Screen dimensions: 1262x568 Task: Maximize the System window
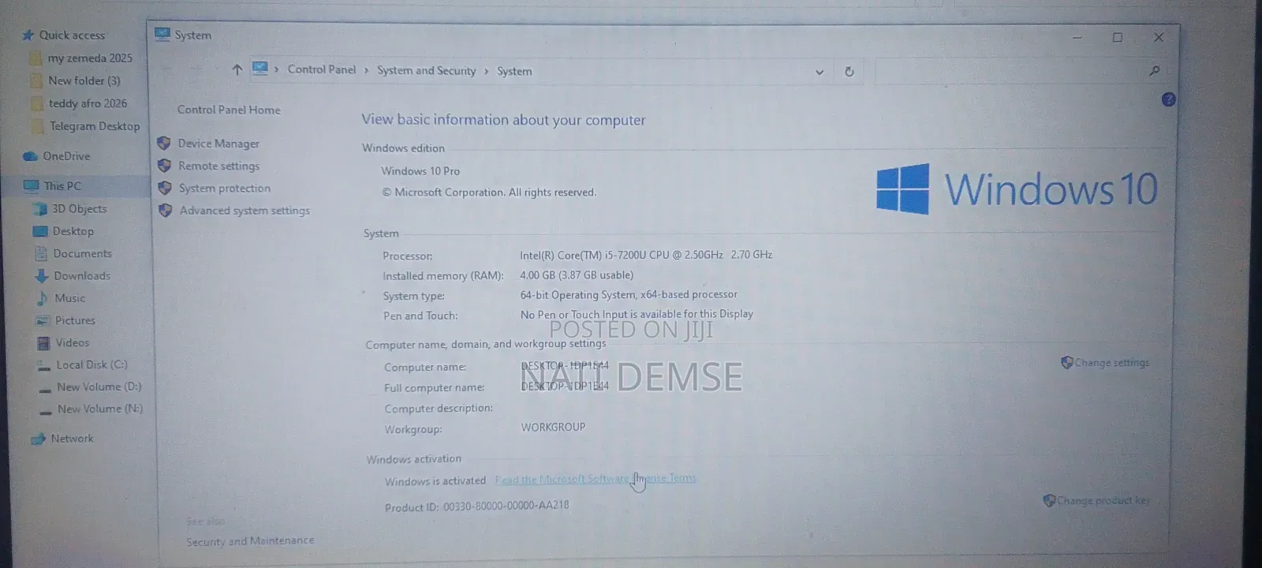[x=1118, y=37]
